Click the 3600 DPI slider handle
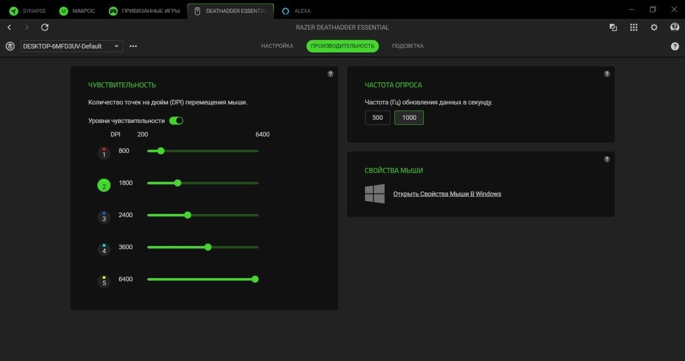Viewport: 685px width, 361px height. point(208,247)
